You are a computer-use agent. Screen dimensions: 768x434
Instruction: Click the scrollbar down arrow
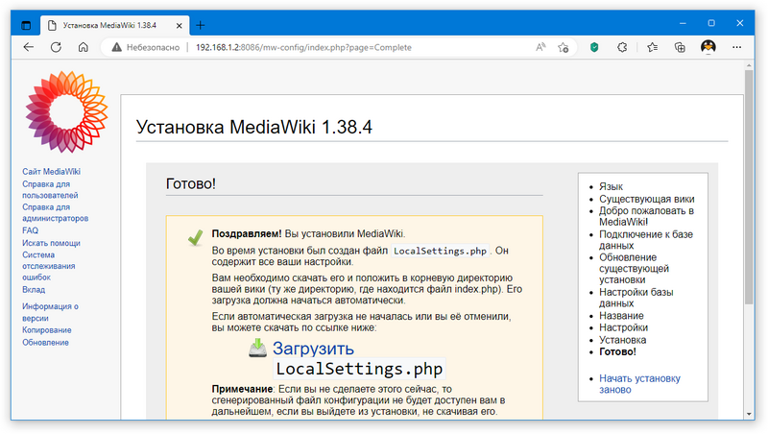coord(749,414)
